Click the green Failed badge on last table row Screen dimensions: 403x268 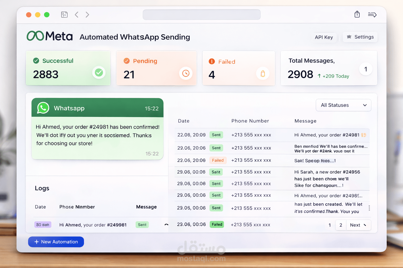pos(217,224)
